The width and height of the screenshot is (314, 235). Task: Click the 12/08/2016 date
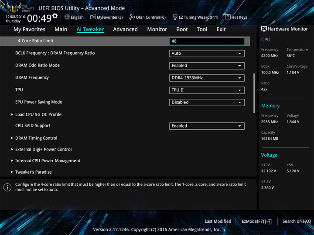click(x=15, y=17)
